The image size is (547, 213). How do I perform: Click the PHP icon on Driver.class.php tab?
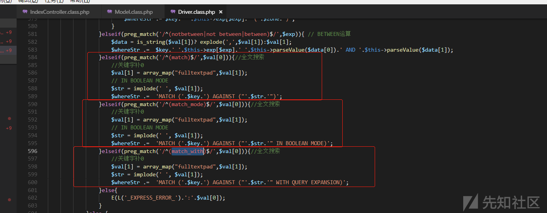click(x=173, y=12)
